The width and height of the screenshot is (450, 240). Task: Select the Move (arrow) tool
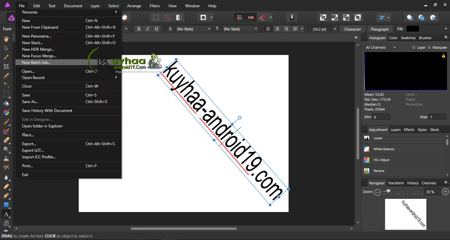(6, 48)
